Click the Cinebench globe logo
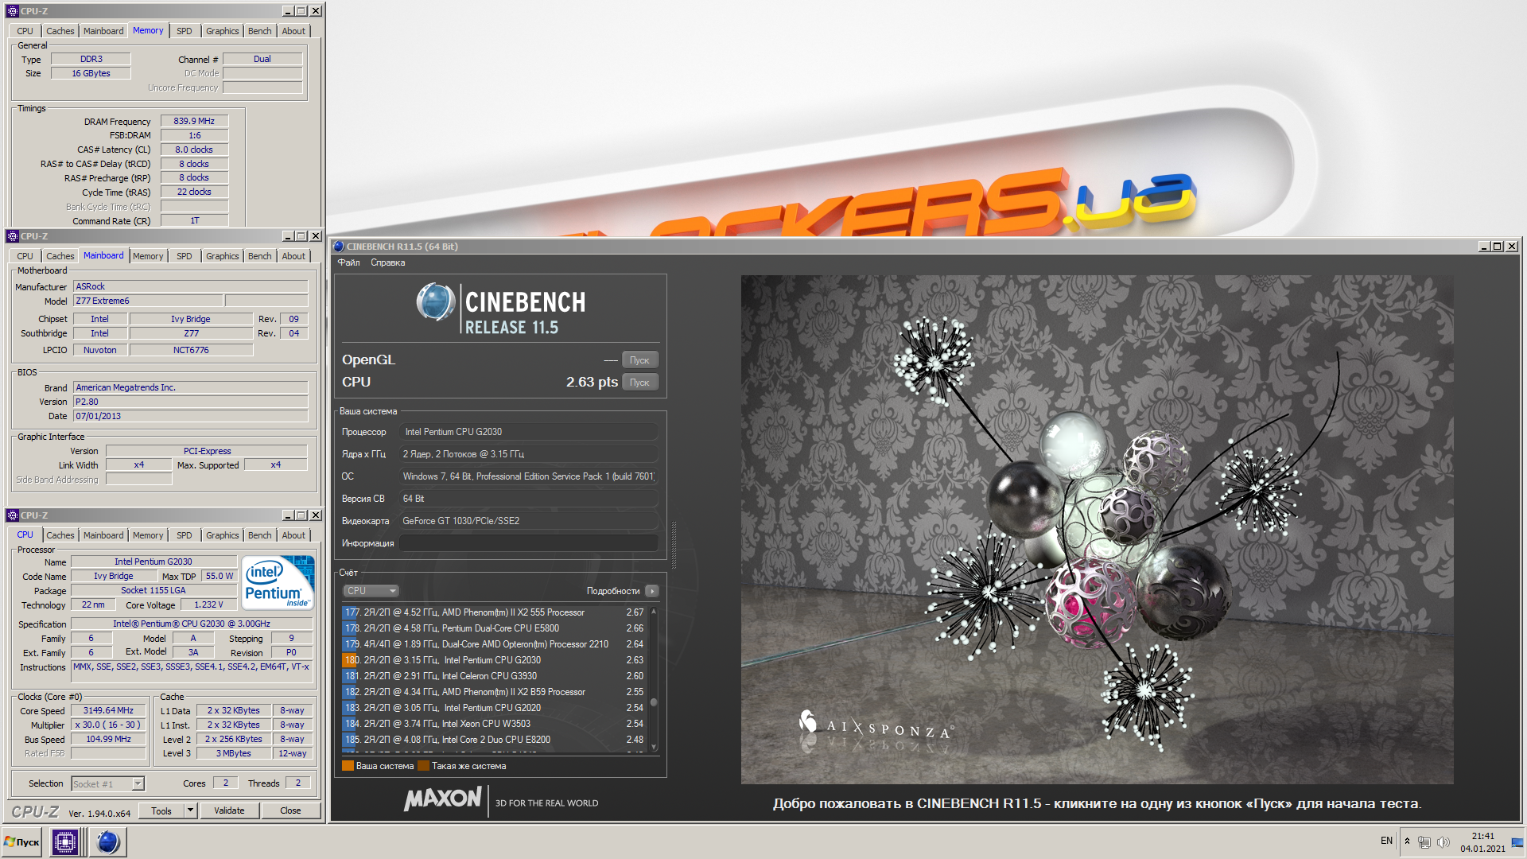This screenshot has width=1527, height=859. pos(435,302)
